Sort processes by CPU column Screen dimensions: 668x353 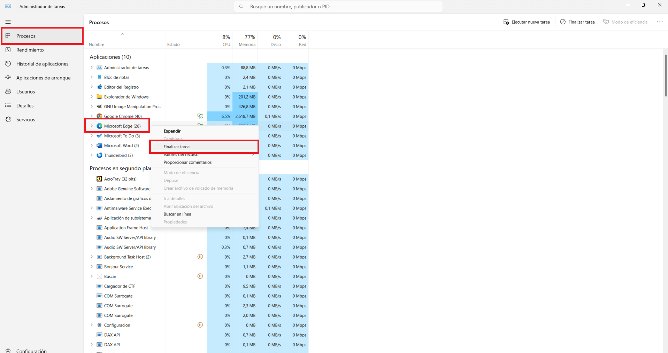click(x=220, y=40)
